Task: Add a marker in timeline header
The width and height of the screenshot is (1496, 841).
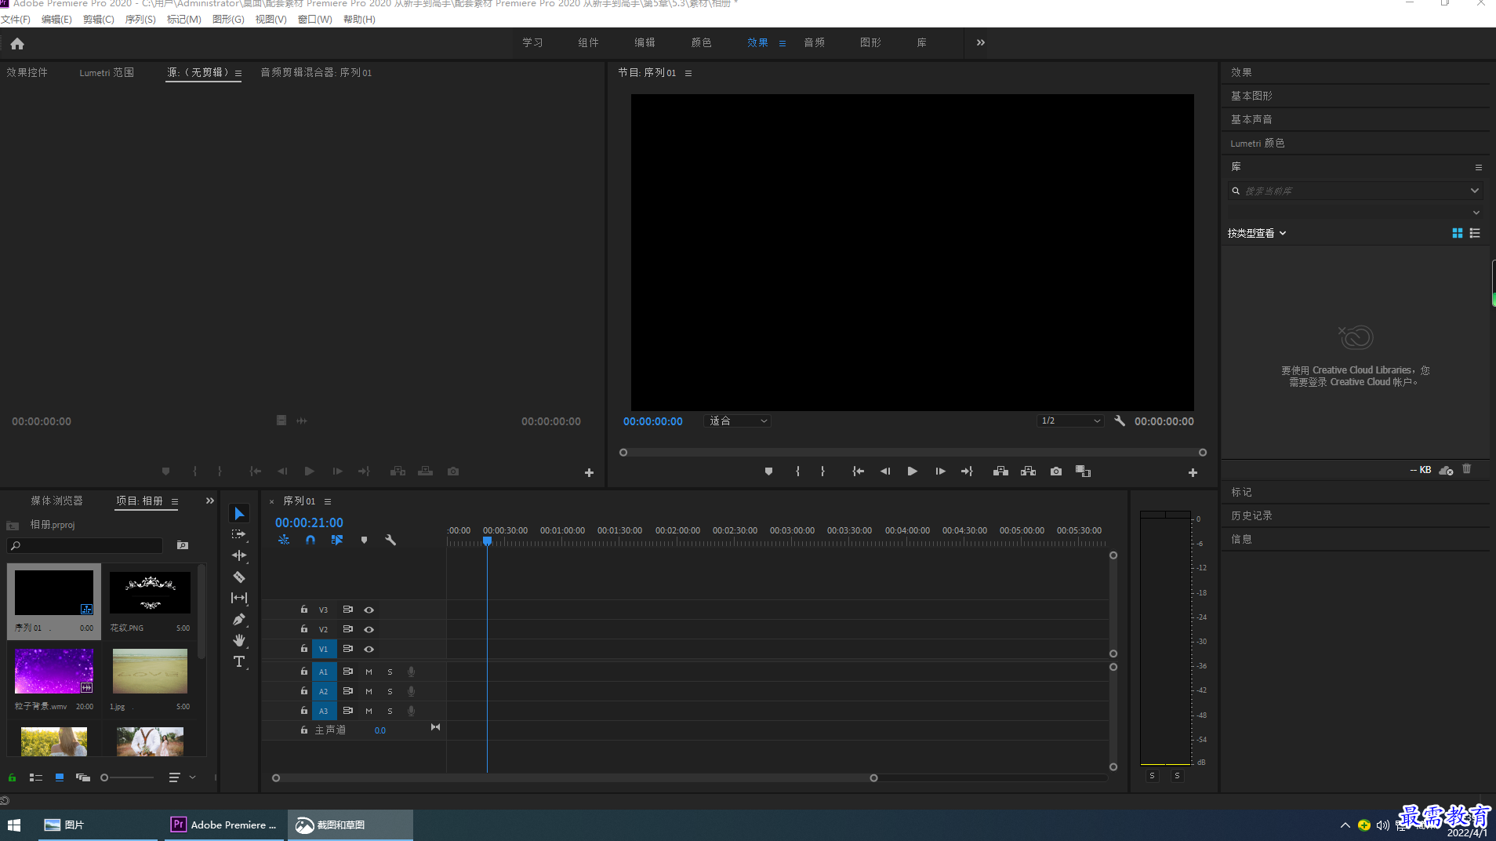Action: coord(364,540)
